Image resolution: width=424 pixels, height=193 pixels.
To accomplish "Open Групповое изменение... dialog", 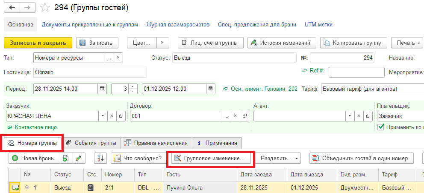I will tap(211, 158).
